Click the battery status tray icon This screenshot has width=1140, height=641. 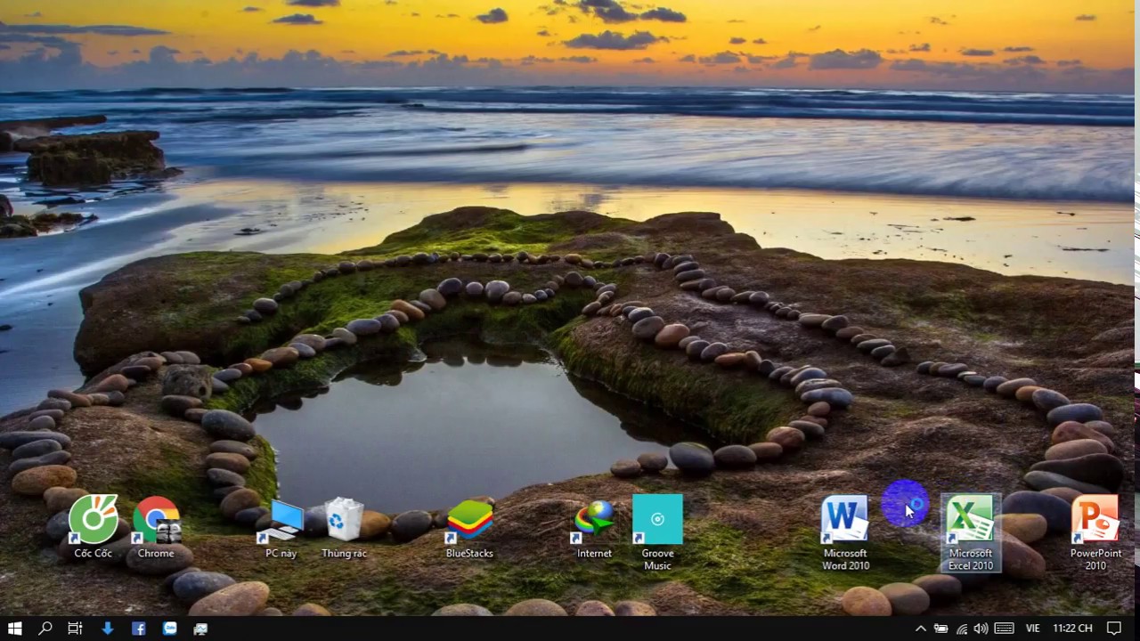(x=941, y=629)
